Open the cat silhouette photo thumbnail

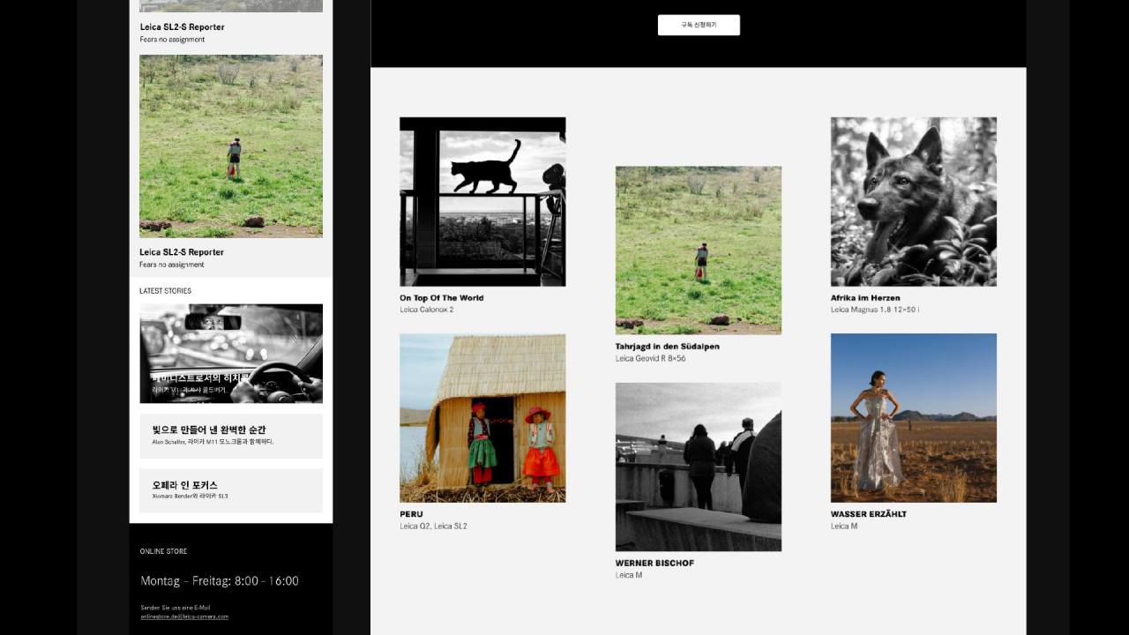click(482, 201)
